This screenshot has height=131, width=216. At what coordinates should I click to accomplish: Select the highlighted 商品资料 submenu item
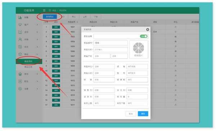pyautogui.click(x=29, y=61)
